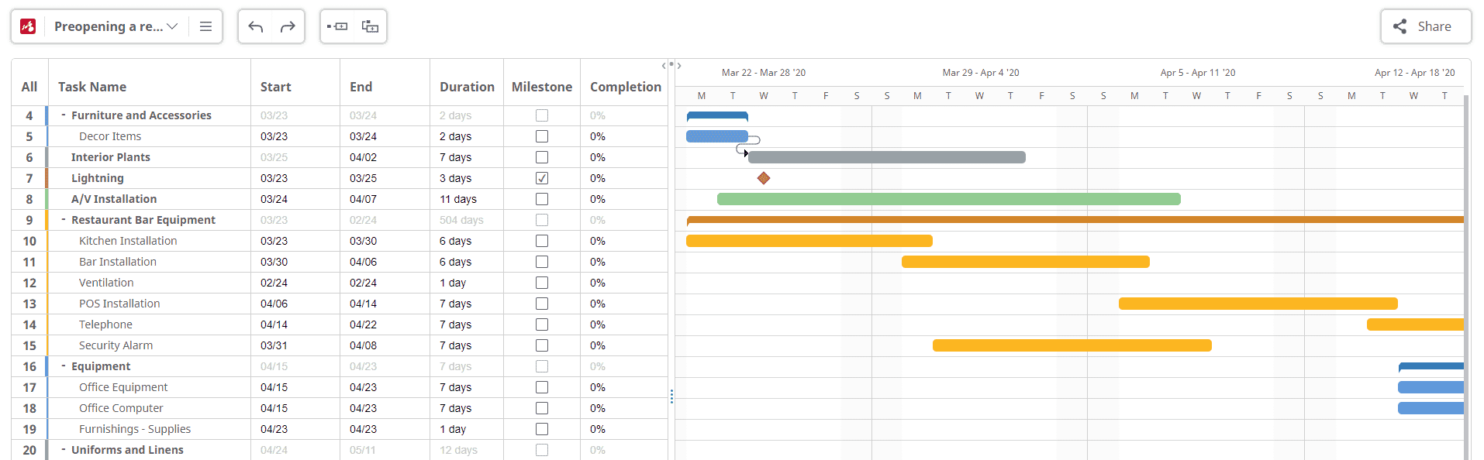Screen dimensions: 1484x460
Task: Check the Milestone box for Kitchen Installation
Action: click(x=541, y=241)
